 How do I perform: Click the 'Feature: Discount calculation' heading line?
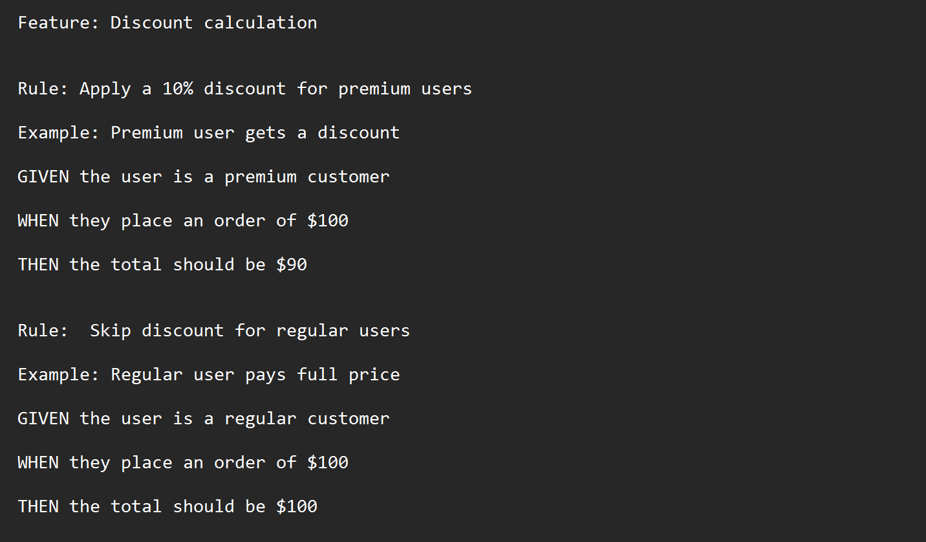pos(167,23)
